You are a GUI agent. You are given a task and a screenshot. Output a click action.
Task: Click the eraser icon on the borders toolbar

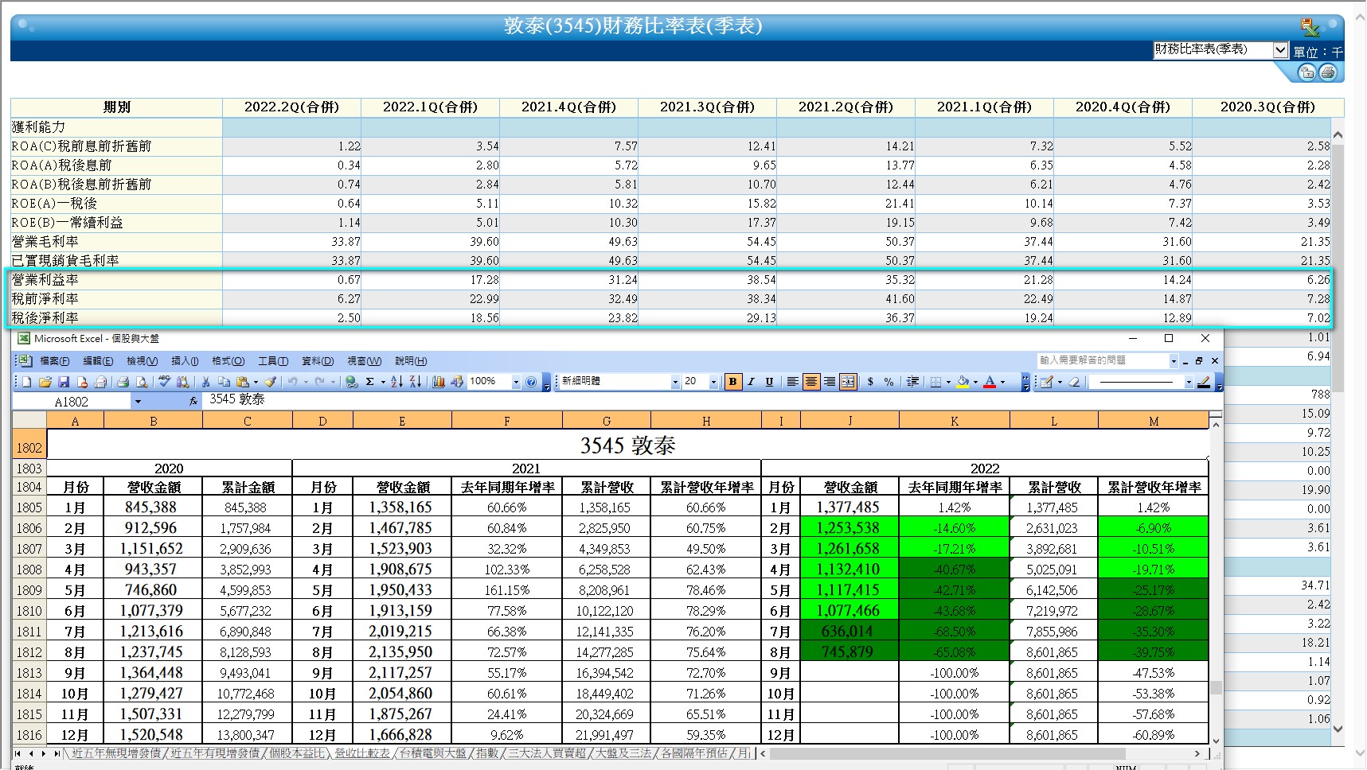1075,382
